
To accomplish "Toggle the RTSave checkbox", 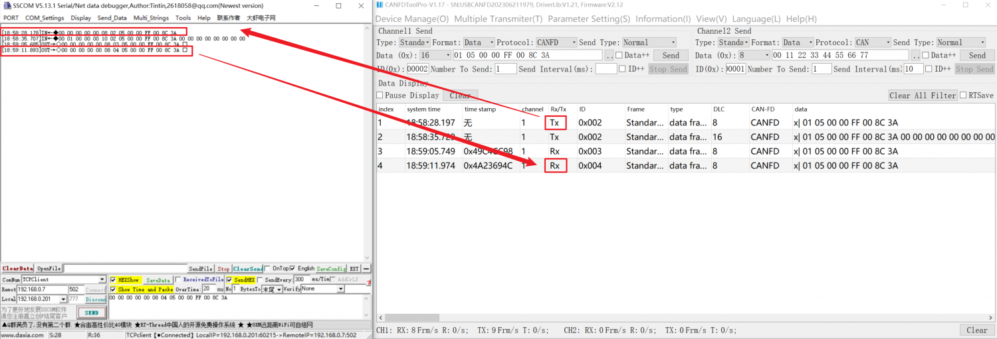I will [963, 96].
